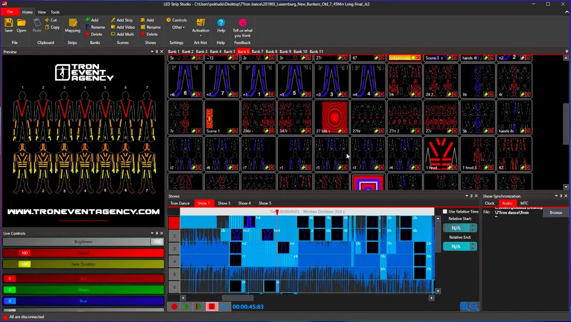Click the Browse audio file button

[x=556, y=213]
